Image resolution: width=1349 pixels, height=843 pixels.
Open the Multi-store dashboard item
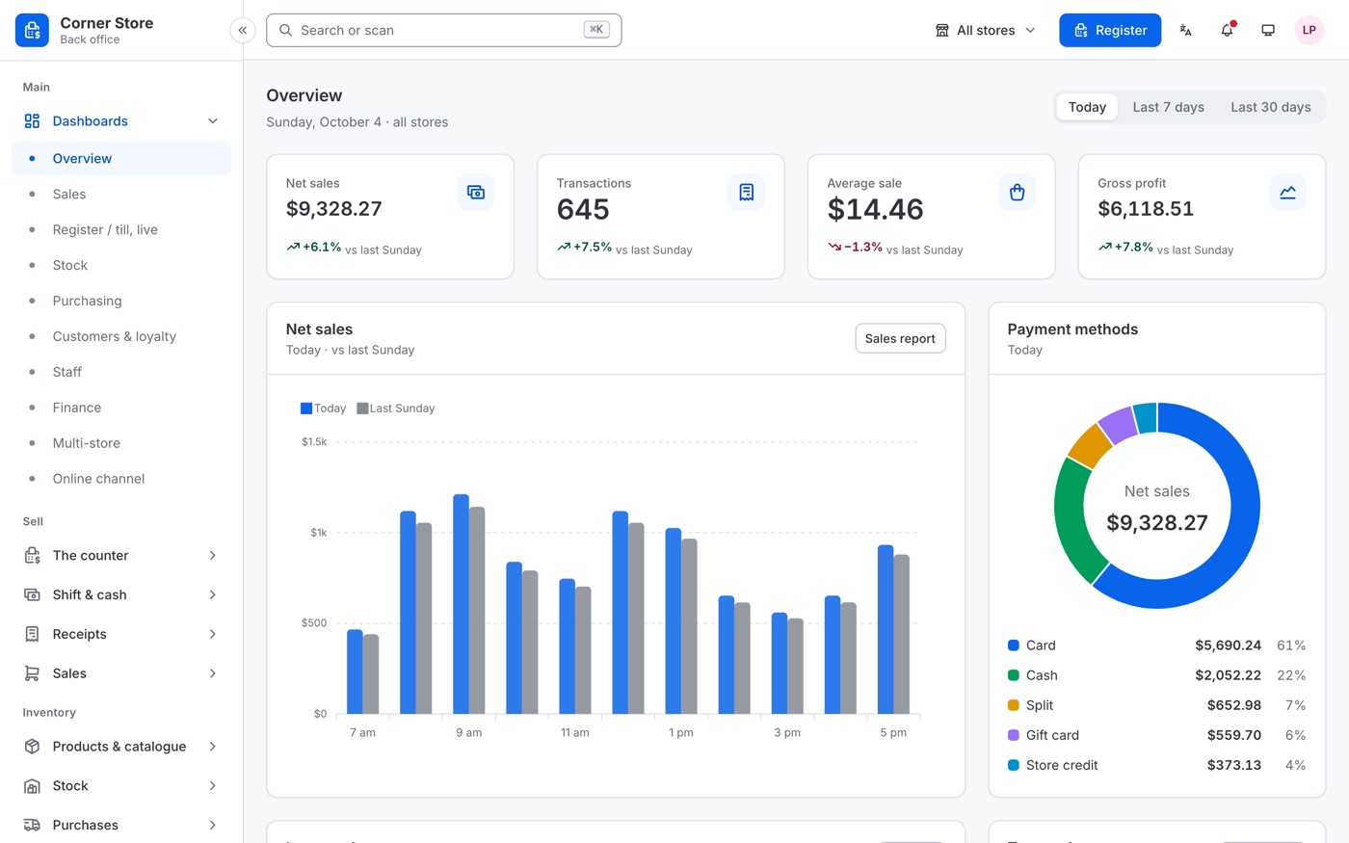[x=121, y=443]
